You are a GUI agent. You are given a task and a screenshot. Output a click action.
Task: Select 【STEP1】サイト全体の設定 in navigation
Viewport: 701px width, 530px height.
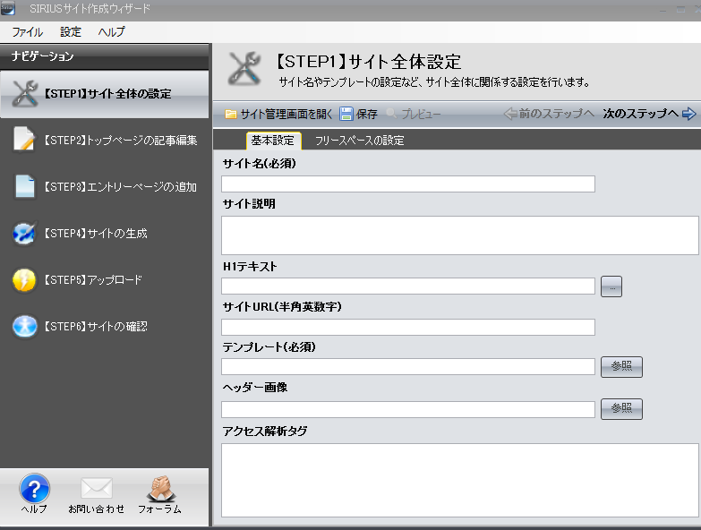click(x=104, y=94)
